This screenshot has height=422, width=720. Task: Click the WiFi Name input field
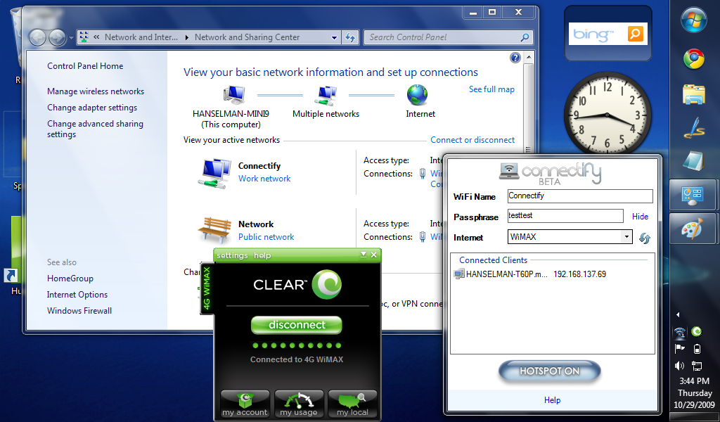(580, 196)
